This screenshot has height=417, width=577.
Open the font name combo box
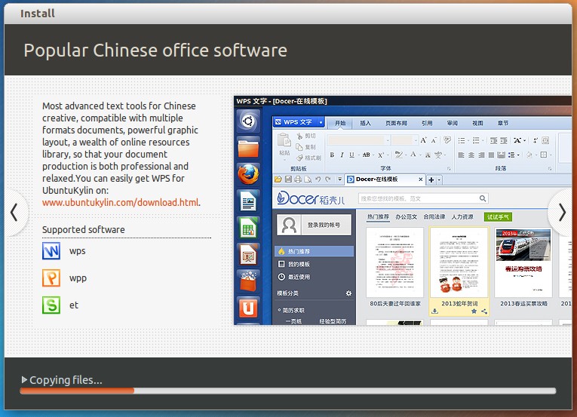point(359,140)
